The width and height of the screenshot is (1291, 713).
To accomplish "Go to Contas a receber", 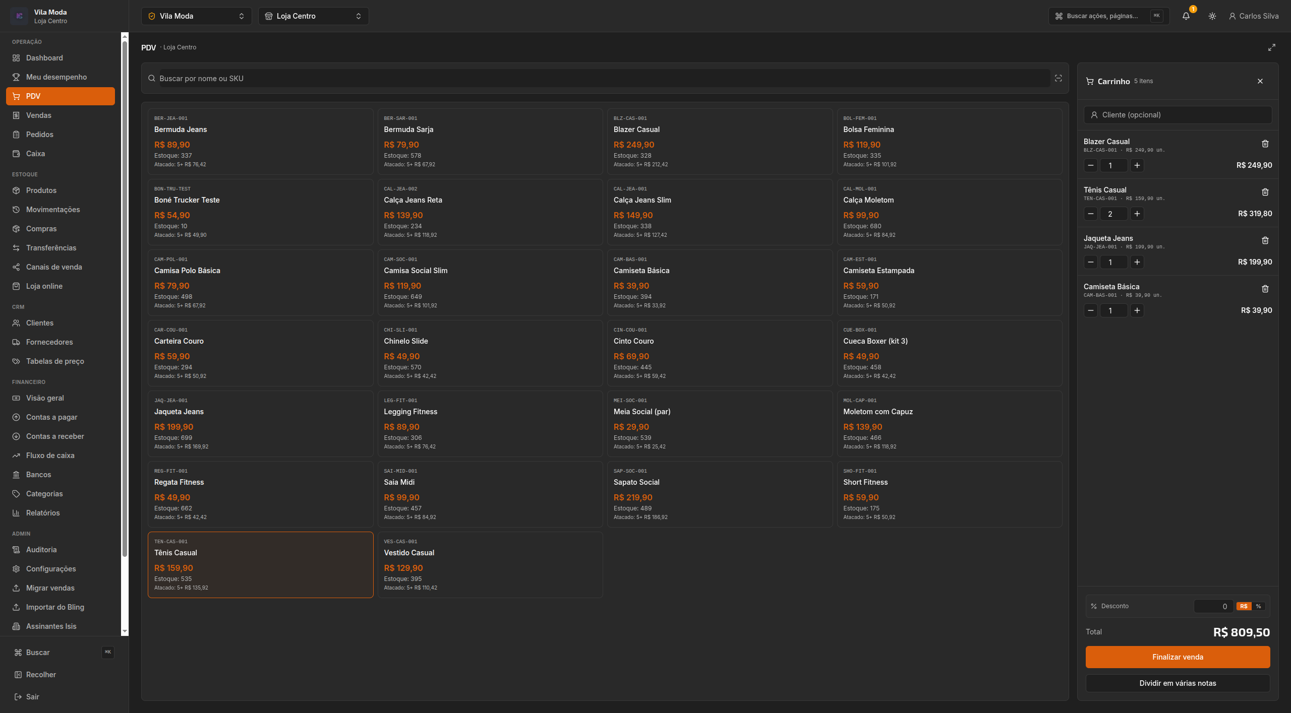I will click(x=61, y=436).
